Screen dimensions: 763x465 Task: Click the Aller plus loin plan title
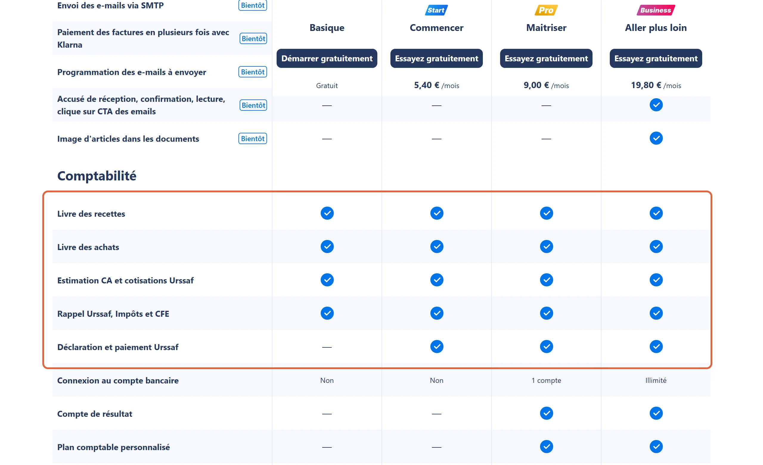(x=655, y=27)
